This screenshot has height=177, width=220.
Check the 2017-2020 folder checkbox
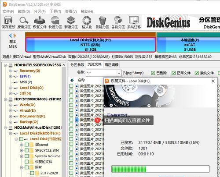click(x=32, y=173)
